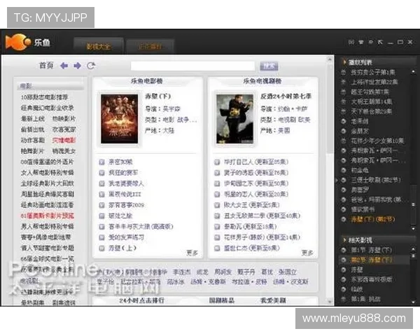Click the search button beside the search box
This screenshot has height=336, width=420.
pyautogui.click(x=269, y=66)
